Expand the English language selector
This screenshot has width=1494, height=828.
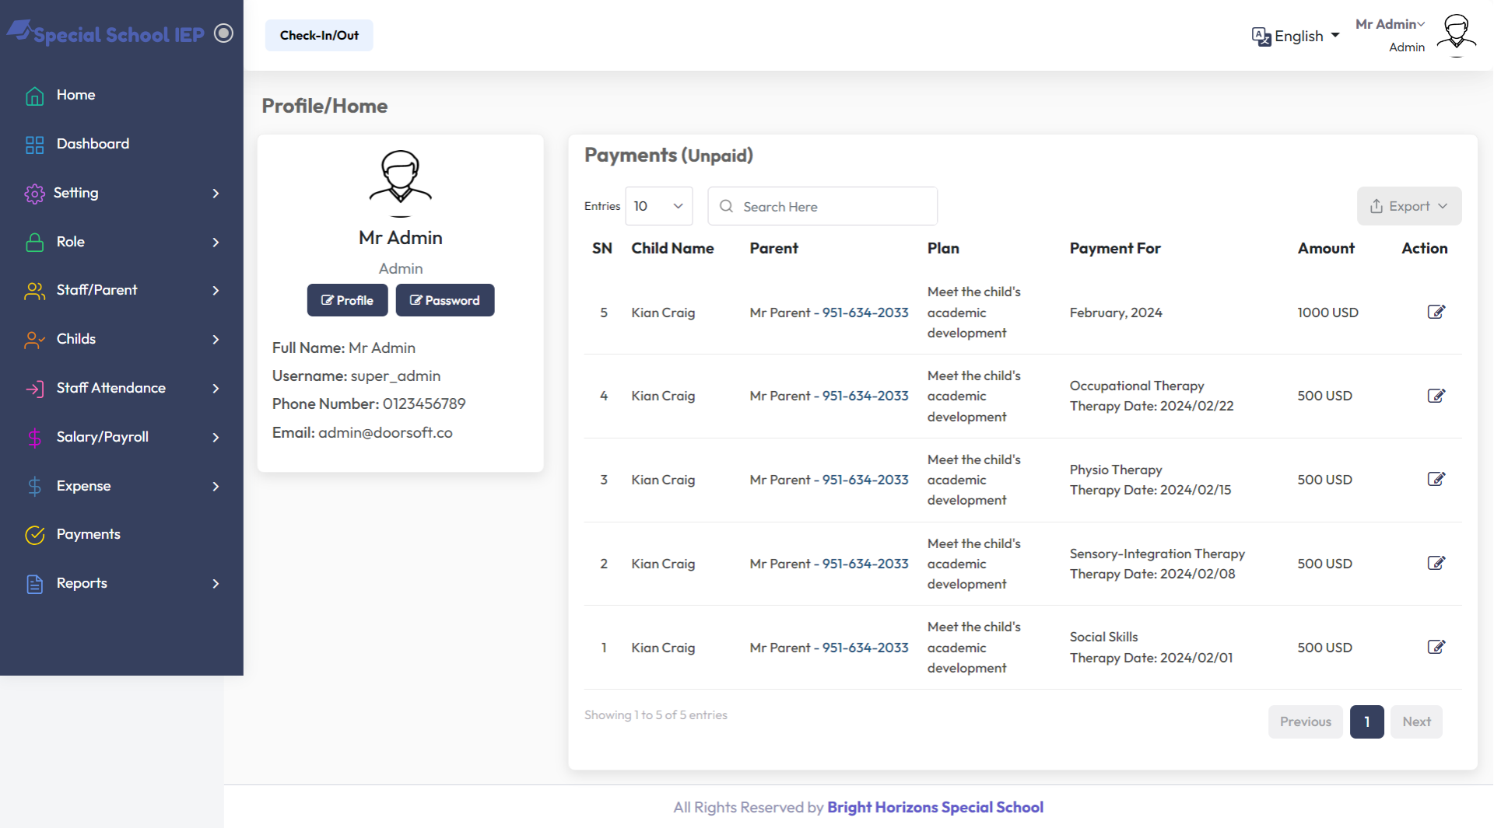point(1296,36)
